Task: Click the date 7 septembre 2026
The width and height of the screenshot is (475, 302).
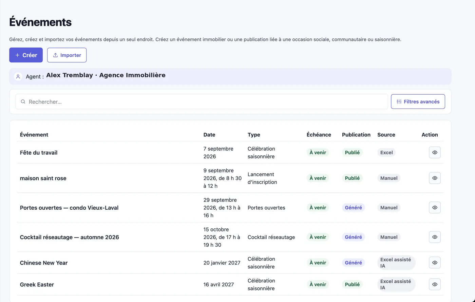Action: click(218, 153)
